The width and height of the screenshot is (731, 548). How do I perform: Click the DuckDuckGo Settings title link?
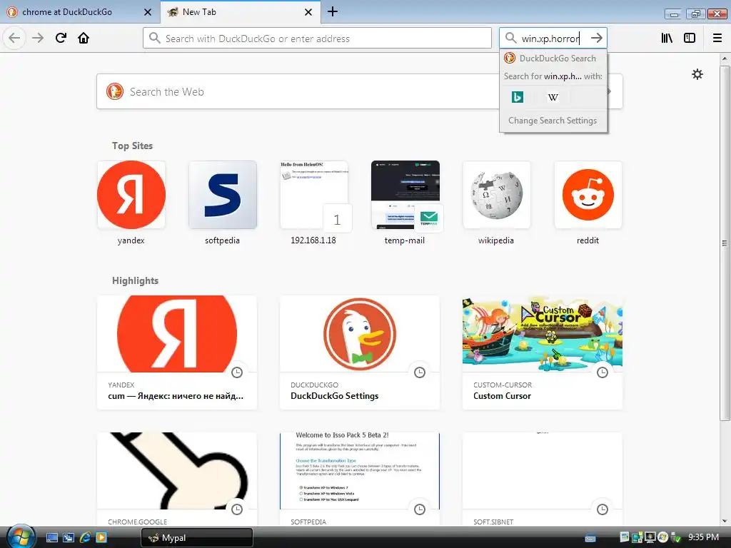point(334,396)
